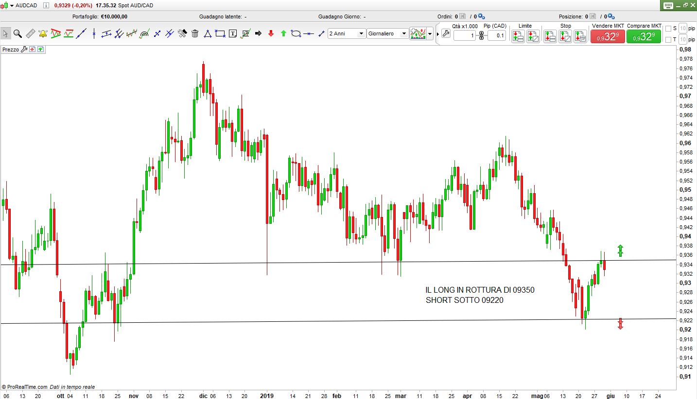Select the magnifying glass zoom tool
The width and height of the screenshot is (697, 399).
17,33
